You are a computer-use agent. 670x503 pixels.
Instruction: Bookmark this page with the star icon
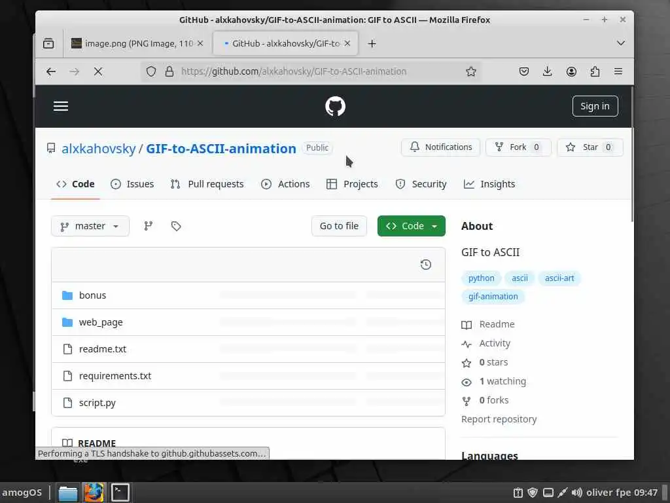click(x=471, y=71)
